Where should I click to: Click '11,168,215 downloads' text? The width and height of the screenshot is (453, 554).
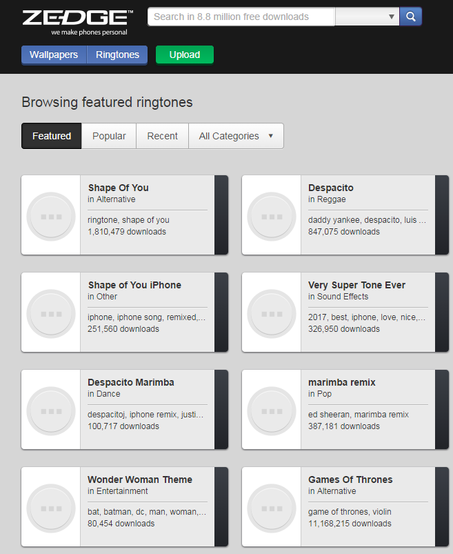tap(350, 524)
